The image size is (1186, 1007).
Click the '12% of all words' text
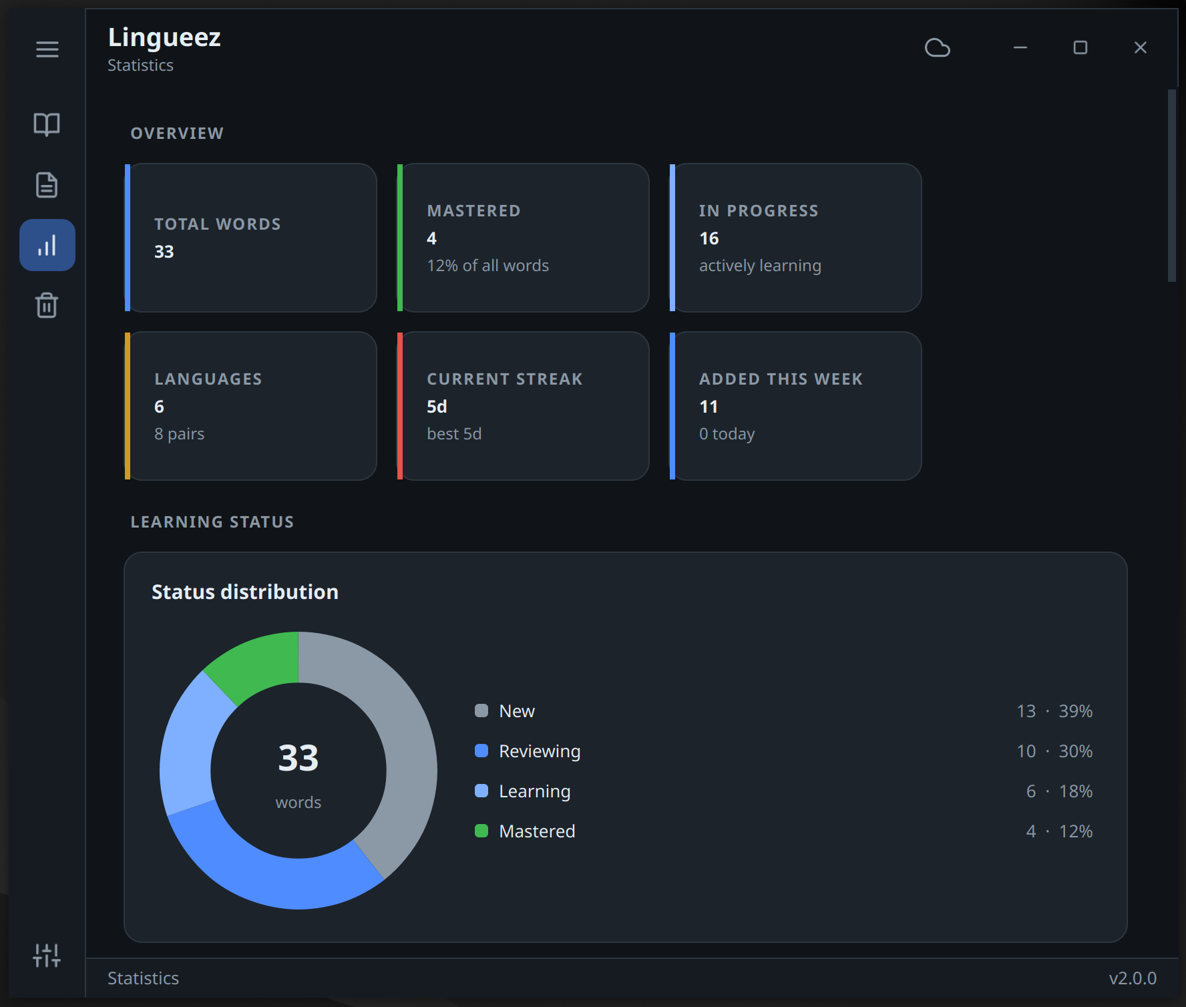(x=488, y=266)
